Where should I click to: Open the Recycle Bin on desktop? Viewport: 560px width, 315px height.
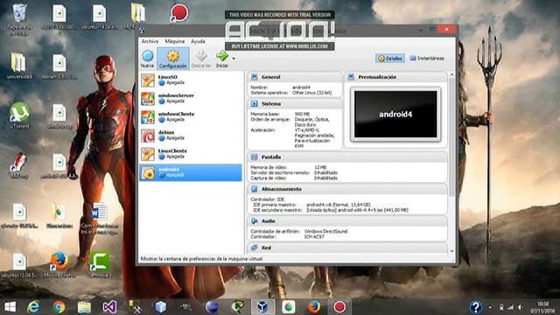point(19,19)
